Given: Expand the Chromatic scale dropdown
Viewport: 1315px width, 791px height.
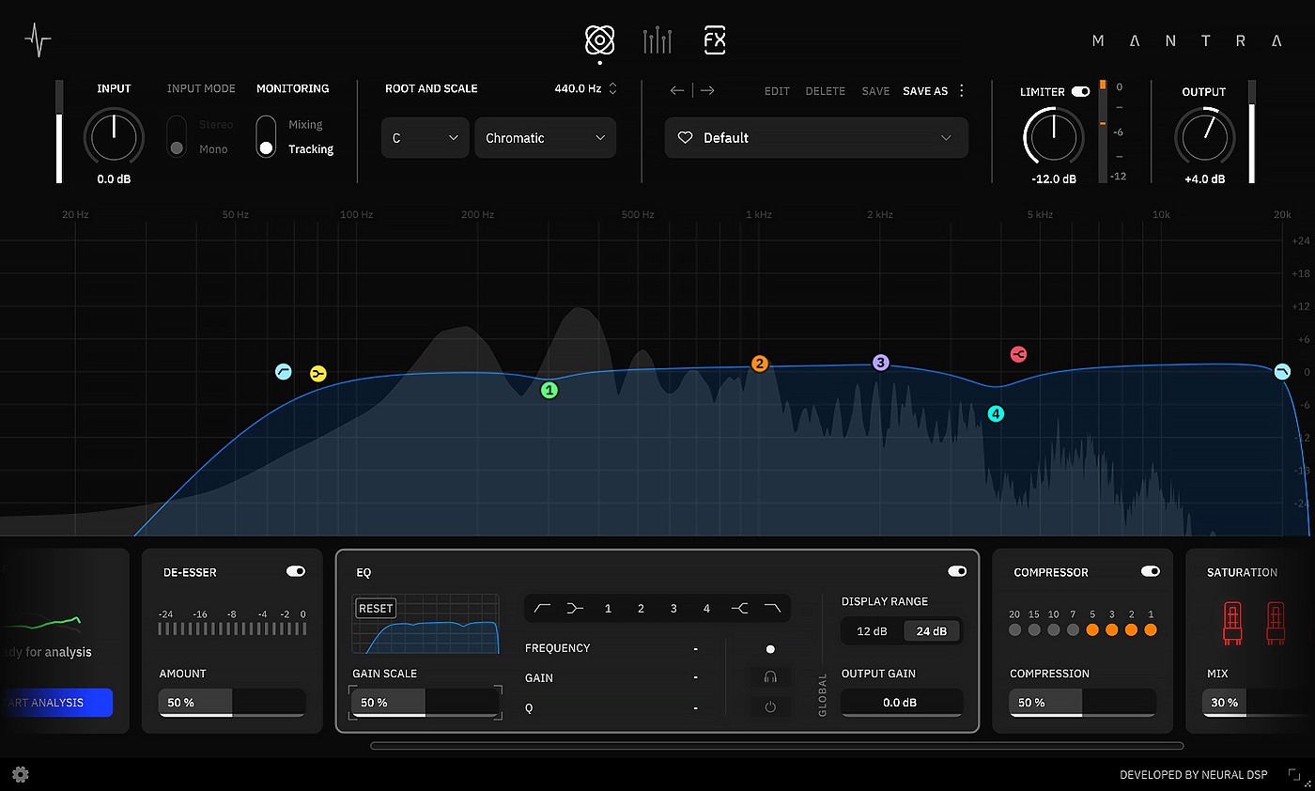Looking at the screenshot, I should coord(545,138).
